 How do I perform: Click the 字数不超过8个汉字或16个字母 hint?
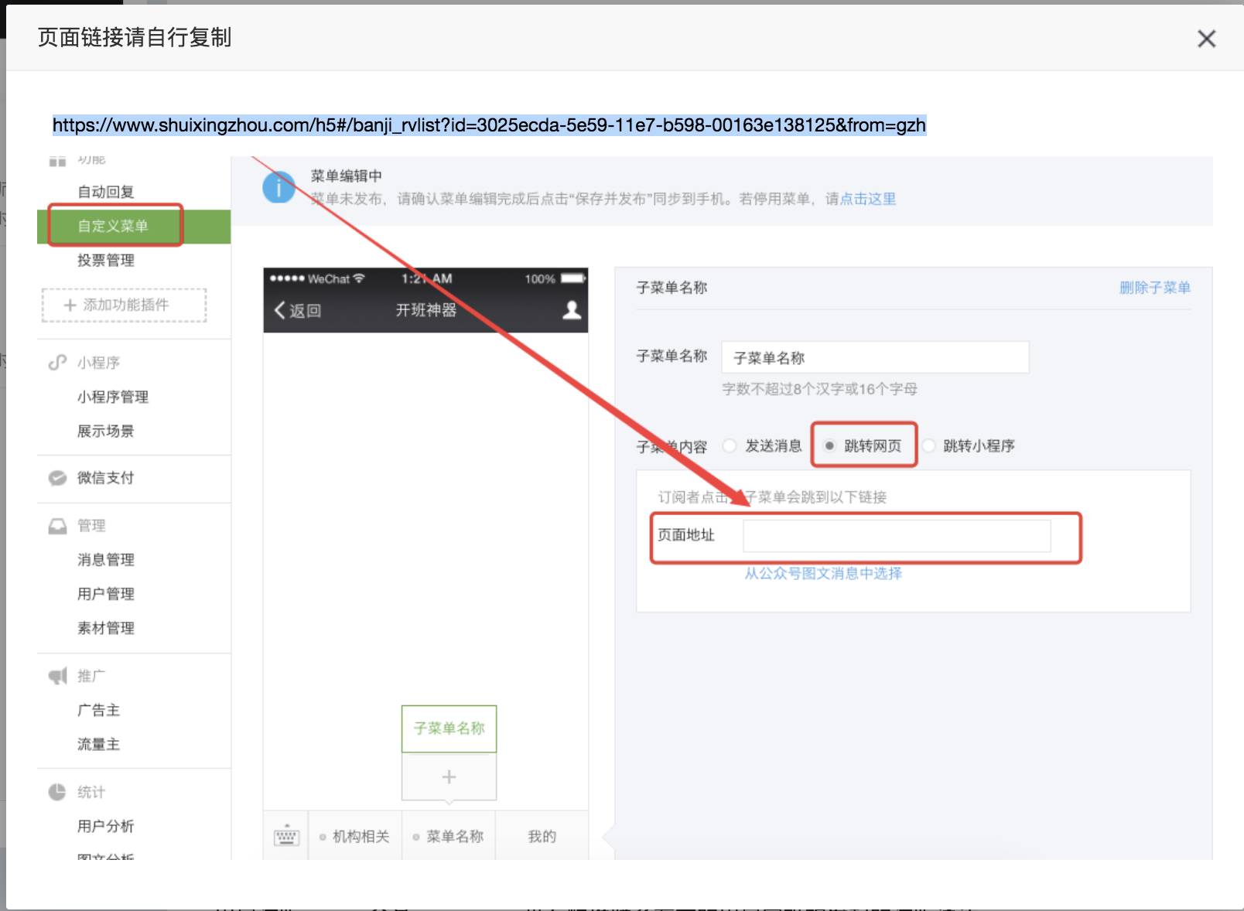point(819,389)
